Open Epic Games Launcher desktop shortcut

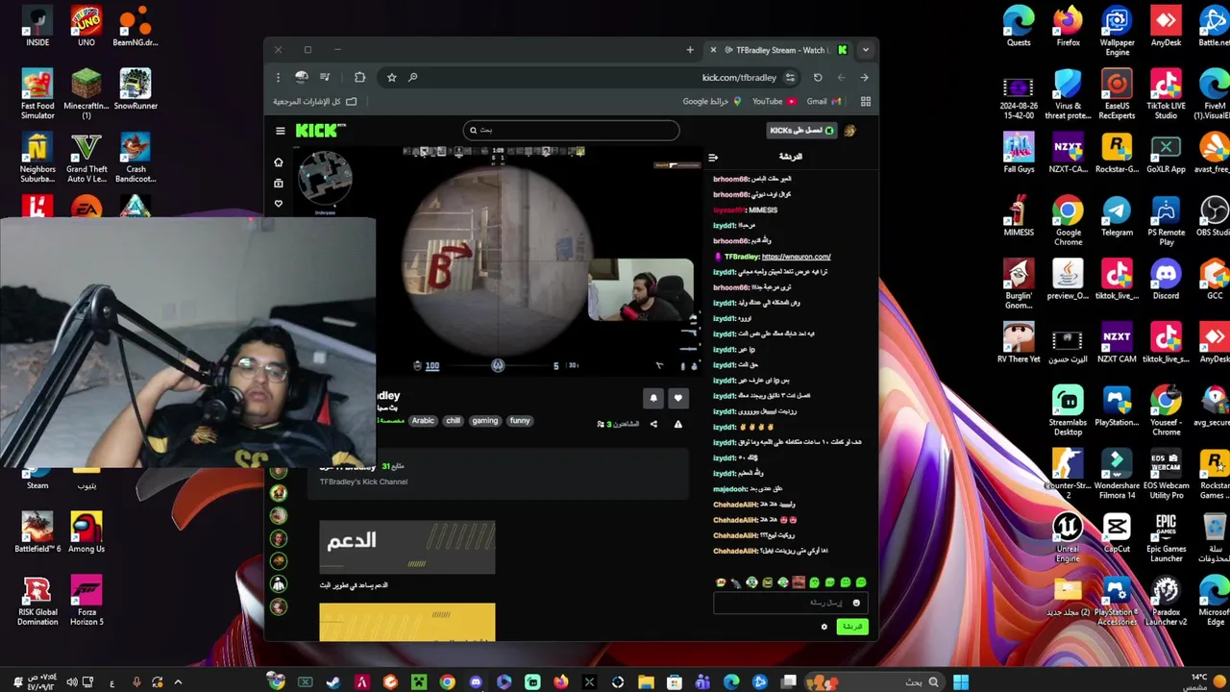click(1166, 538)
